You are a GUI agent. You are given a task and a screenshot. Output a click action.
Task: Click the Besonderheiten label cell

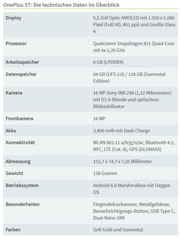(x=47, y=211)
